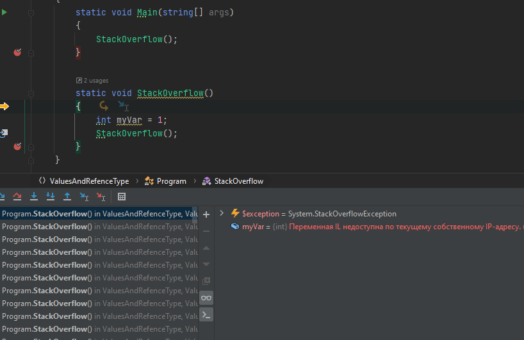The image size is (524, 340).
Task: Collapse the StackOverflow method fold marker
Action: (31, 93)
